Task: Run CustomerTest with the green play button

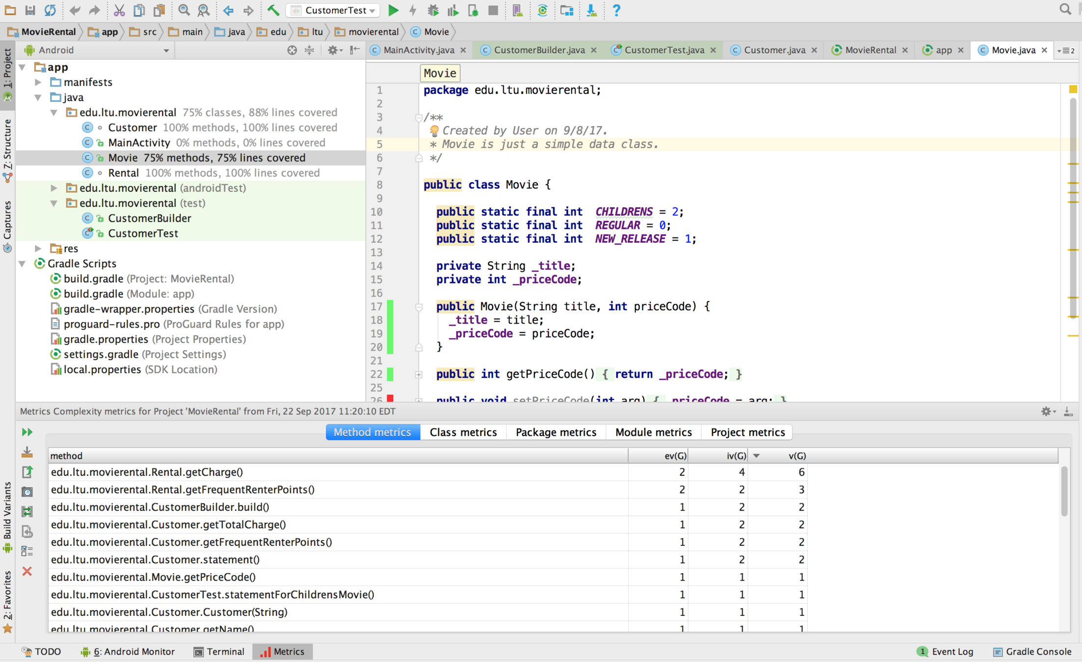Action: [x=393, y=10]
